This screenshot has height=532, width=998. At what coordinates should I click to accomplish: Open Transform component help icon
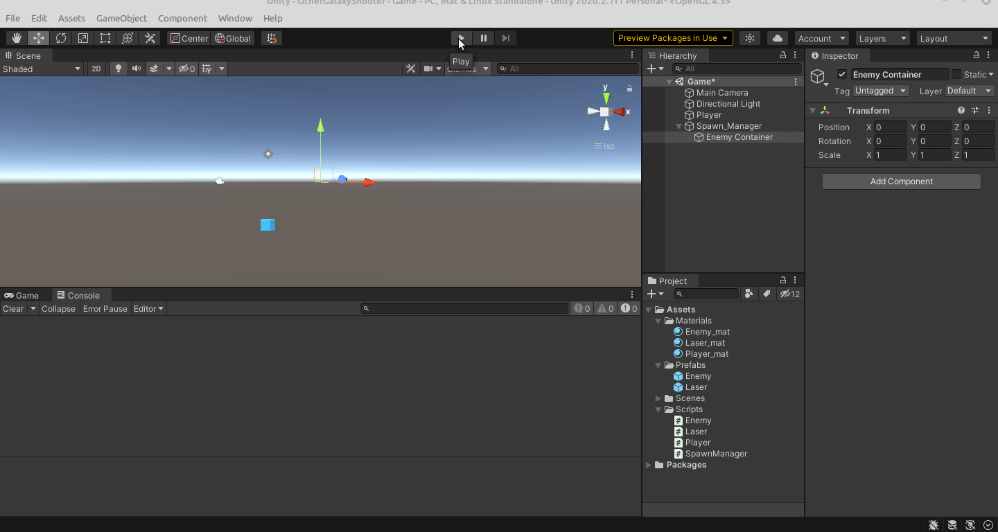click(961, 110)
